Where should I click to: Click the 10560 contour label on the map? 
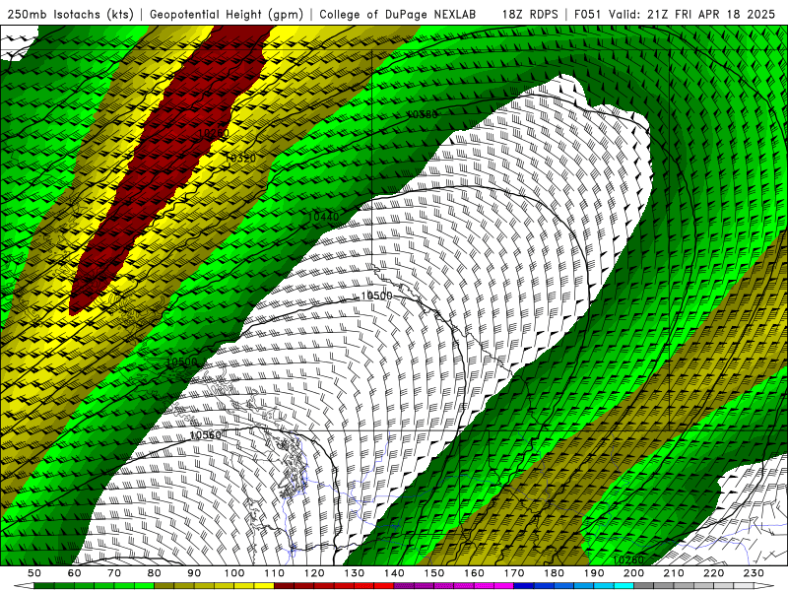point(206,434)
